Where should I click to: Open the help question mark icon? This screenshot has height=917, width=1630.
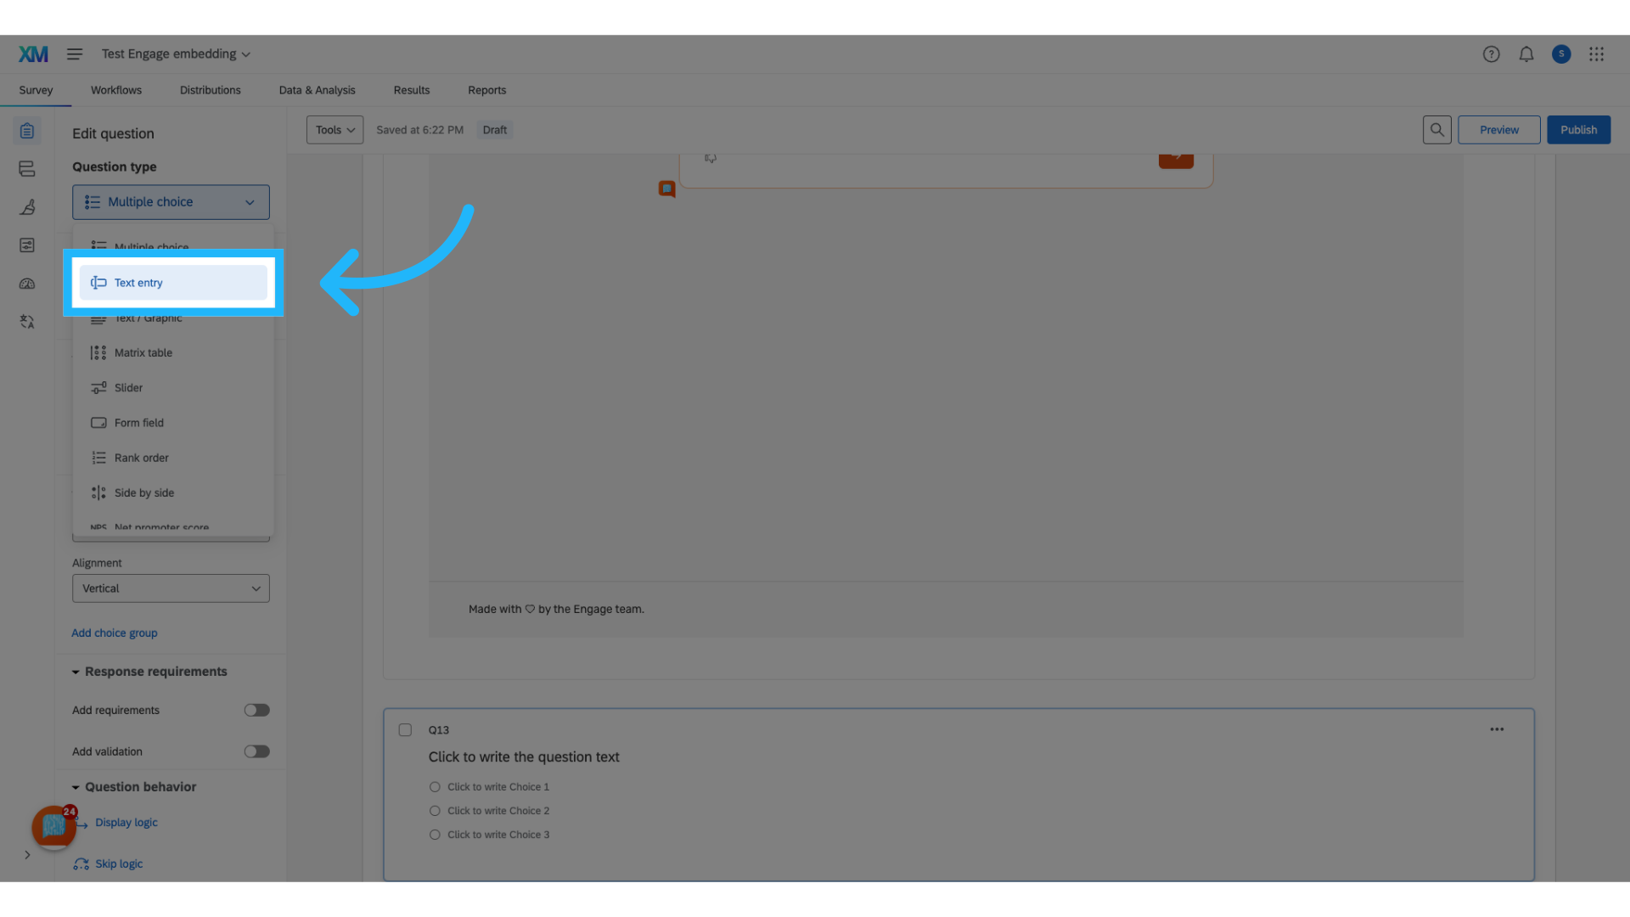[1491, 54]
